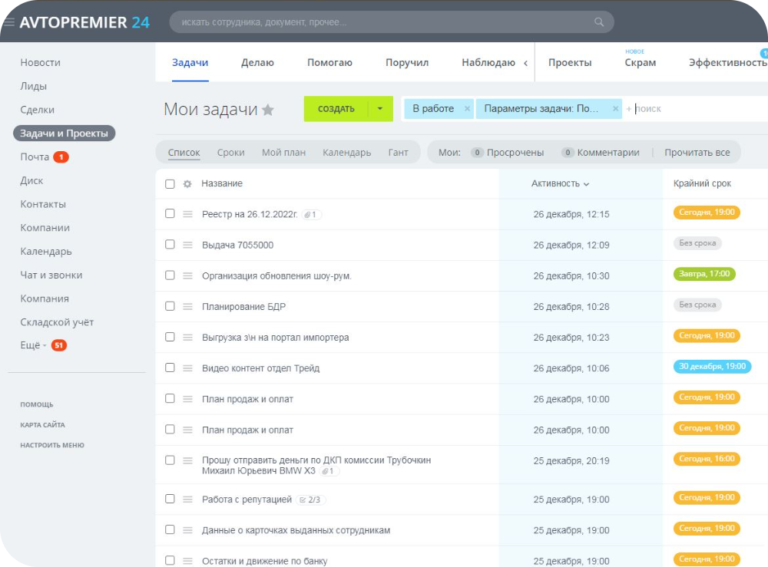Open the Организация обновления шоу-рум task
The image size is (768, 567).
click(x=276, y=276)
